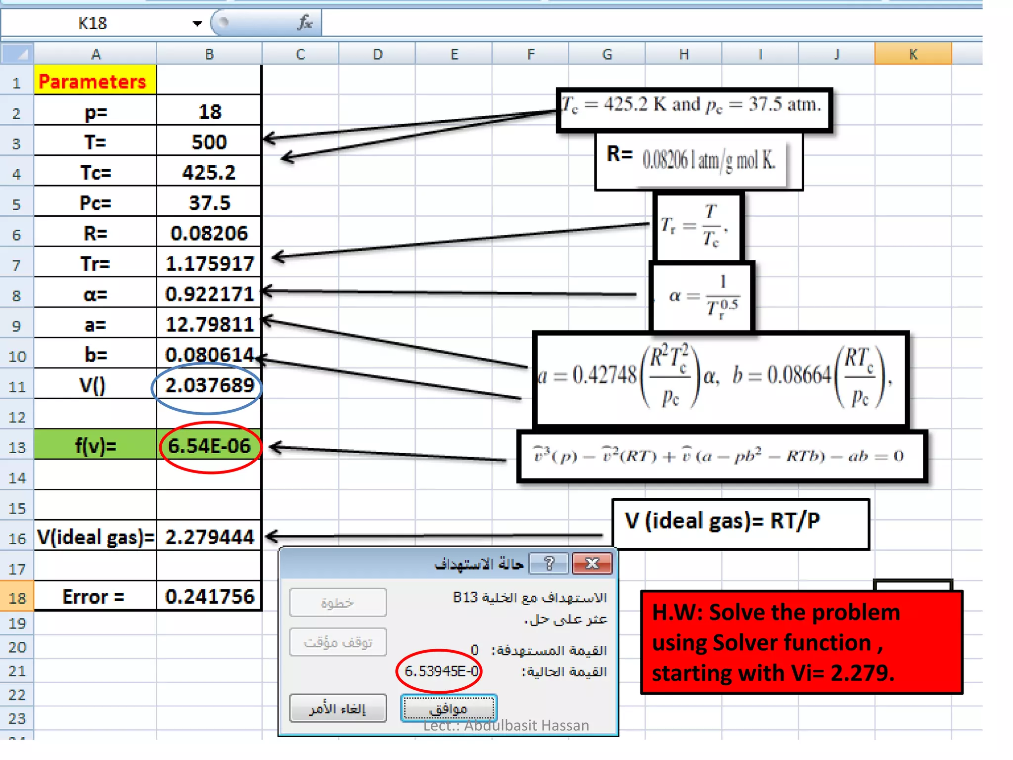Select column A header
The width and height of the screenshot is (1013, 760).
point(95,54)
